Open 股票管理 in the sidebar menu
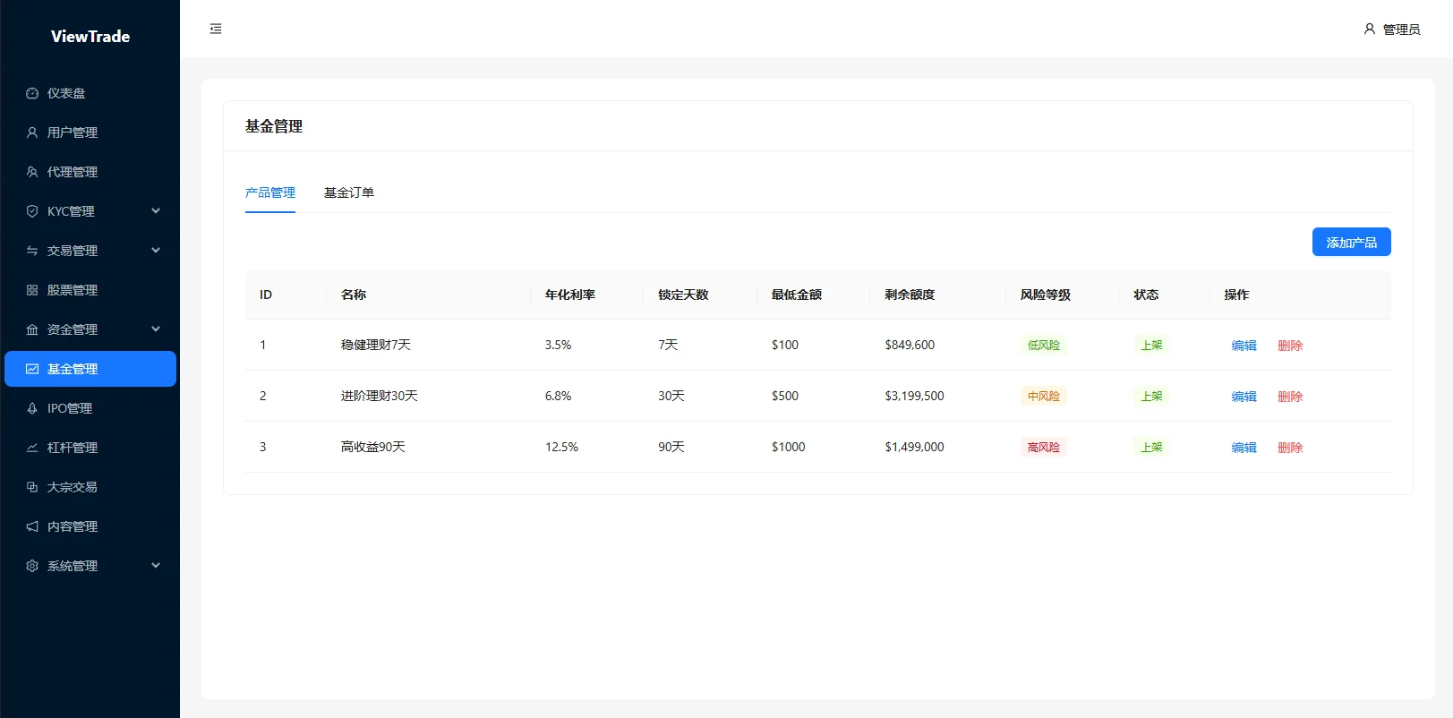Image resolution: width=1453 pixels, height=718 pixels. click(90, 290)
